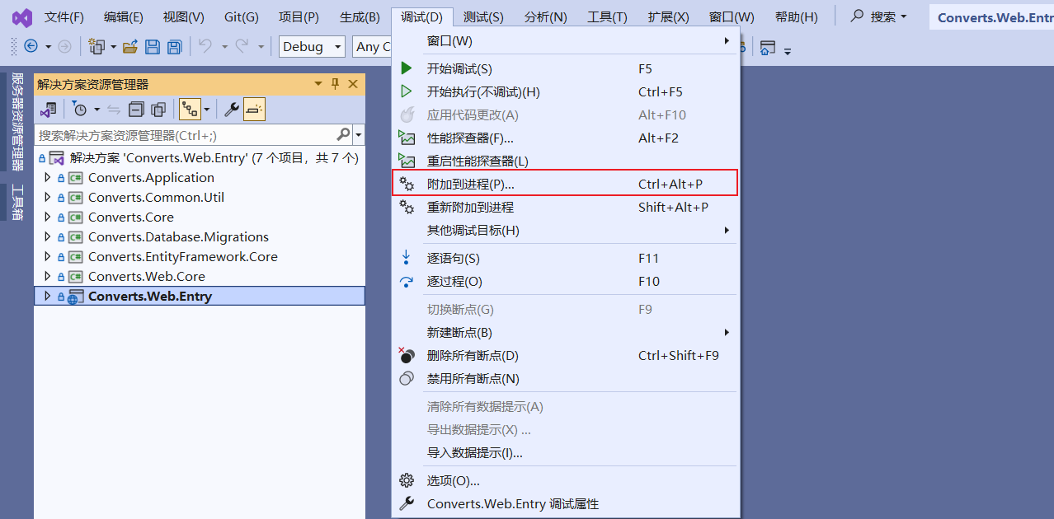Open 其他调试目标(H) submenu
This screenshot has height=519, width=1054.
(x=566, y=230)
